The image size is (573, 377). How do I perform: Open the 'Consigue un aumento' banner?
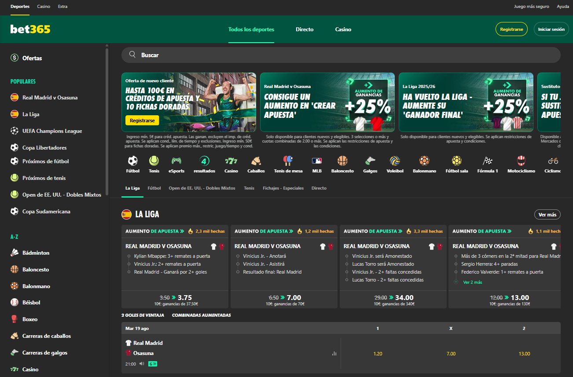(327, 102)
